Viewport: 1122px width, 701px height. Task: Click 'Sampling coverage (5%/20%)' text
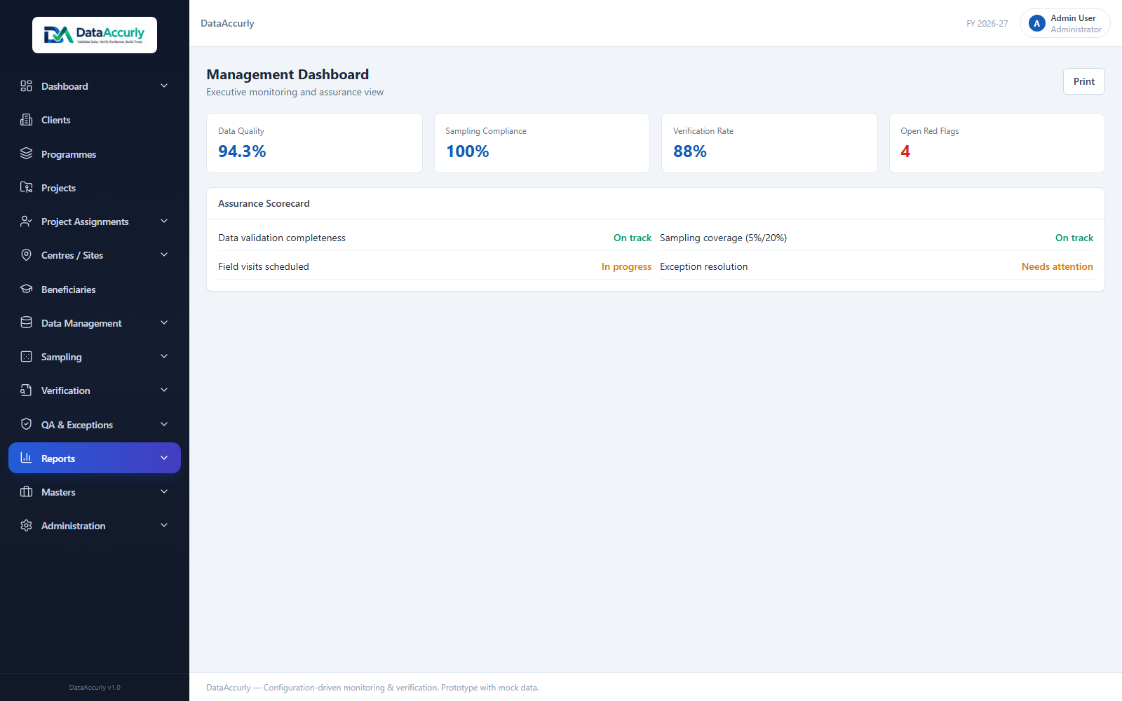click(723, 238)
